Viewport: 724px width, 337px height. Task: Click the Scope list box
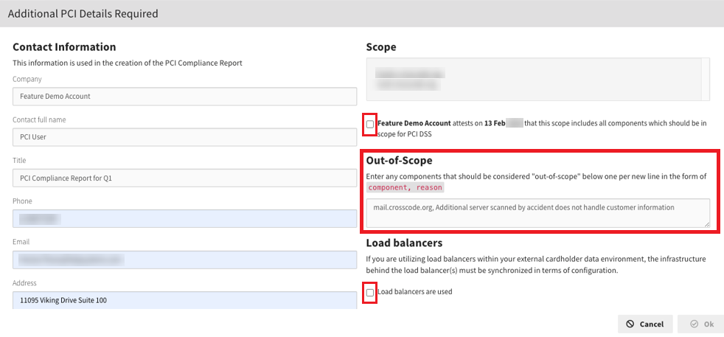(537, 79)
